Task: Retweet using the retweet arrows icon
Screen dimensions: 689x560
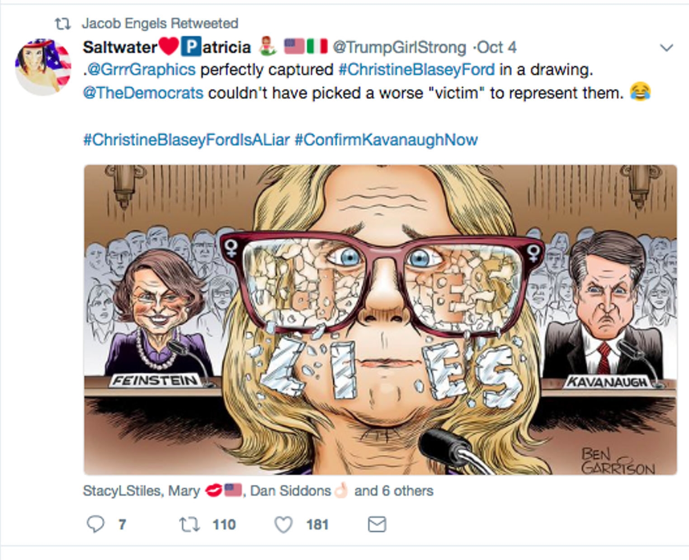Action: (x=189, y=524)
